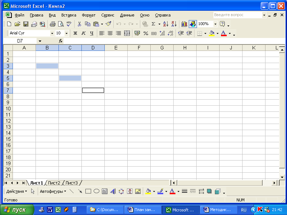Decrease decimal places
287x215 pixels.
point(171,33)
